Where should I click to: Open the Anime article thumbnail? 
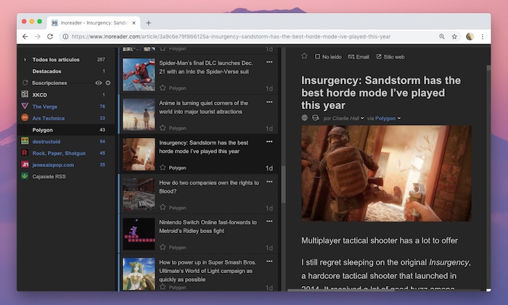[x=139, y=115]
